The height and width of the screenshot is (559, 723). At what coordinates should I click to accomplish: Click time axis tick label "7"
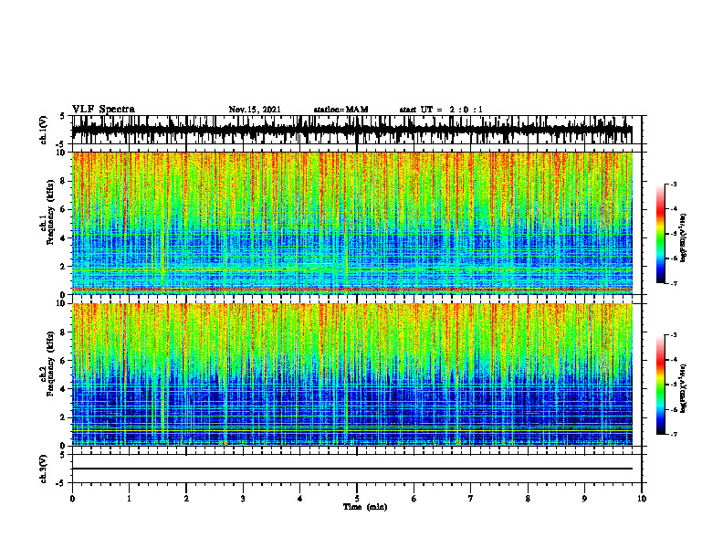pos(471,499)
